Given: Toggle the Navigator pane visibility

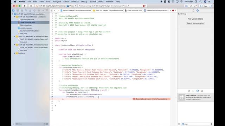Looking at the screenshot, I should 201,6.
